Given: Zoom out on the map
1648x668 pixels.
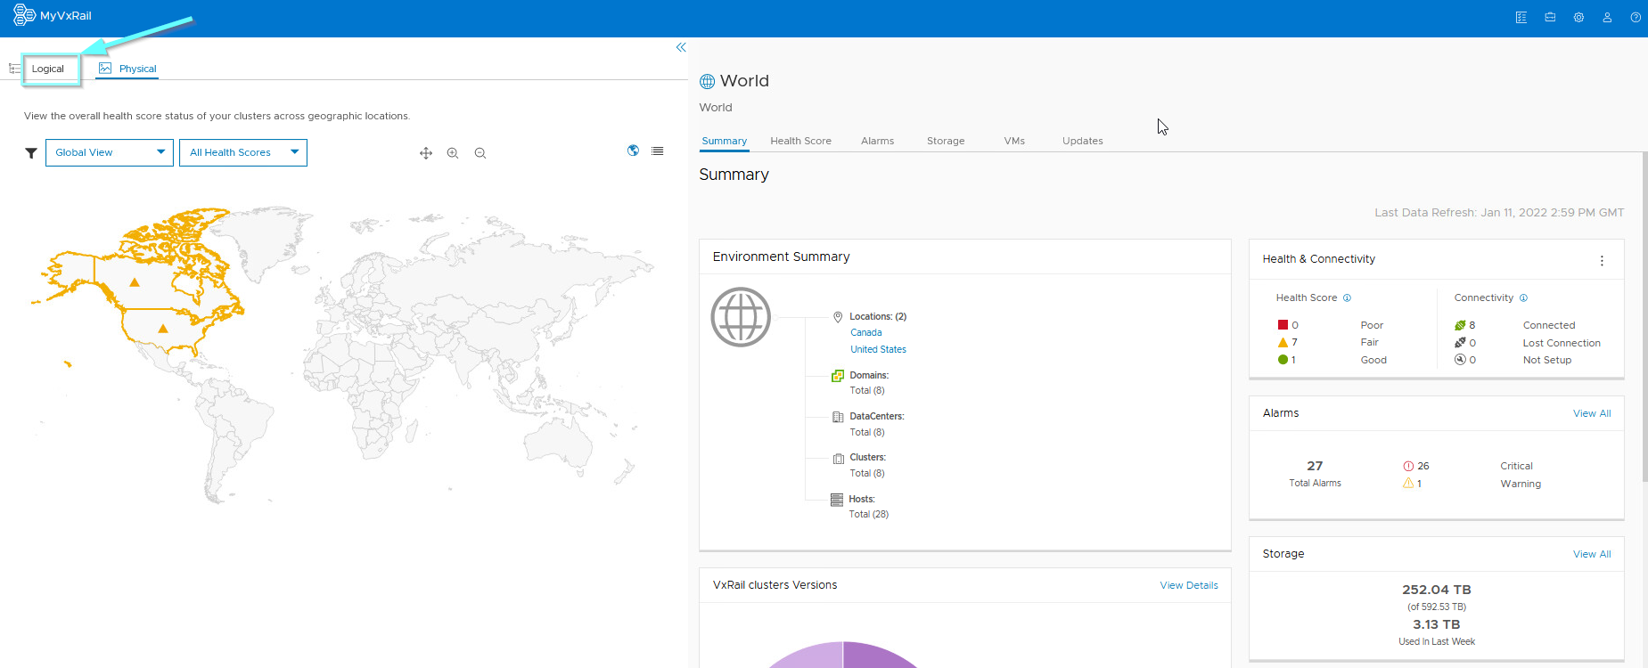Looking at the screenshot, I should click(x=480, y=153).
